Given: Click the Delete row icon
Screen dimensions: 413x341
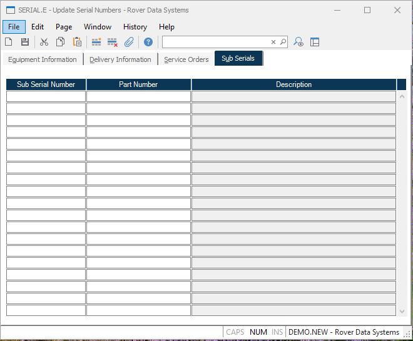Looking at the screenshot, I should click(113, 42).
